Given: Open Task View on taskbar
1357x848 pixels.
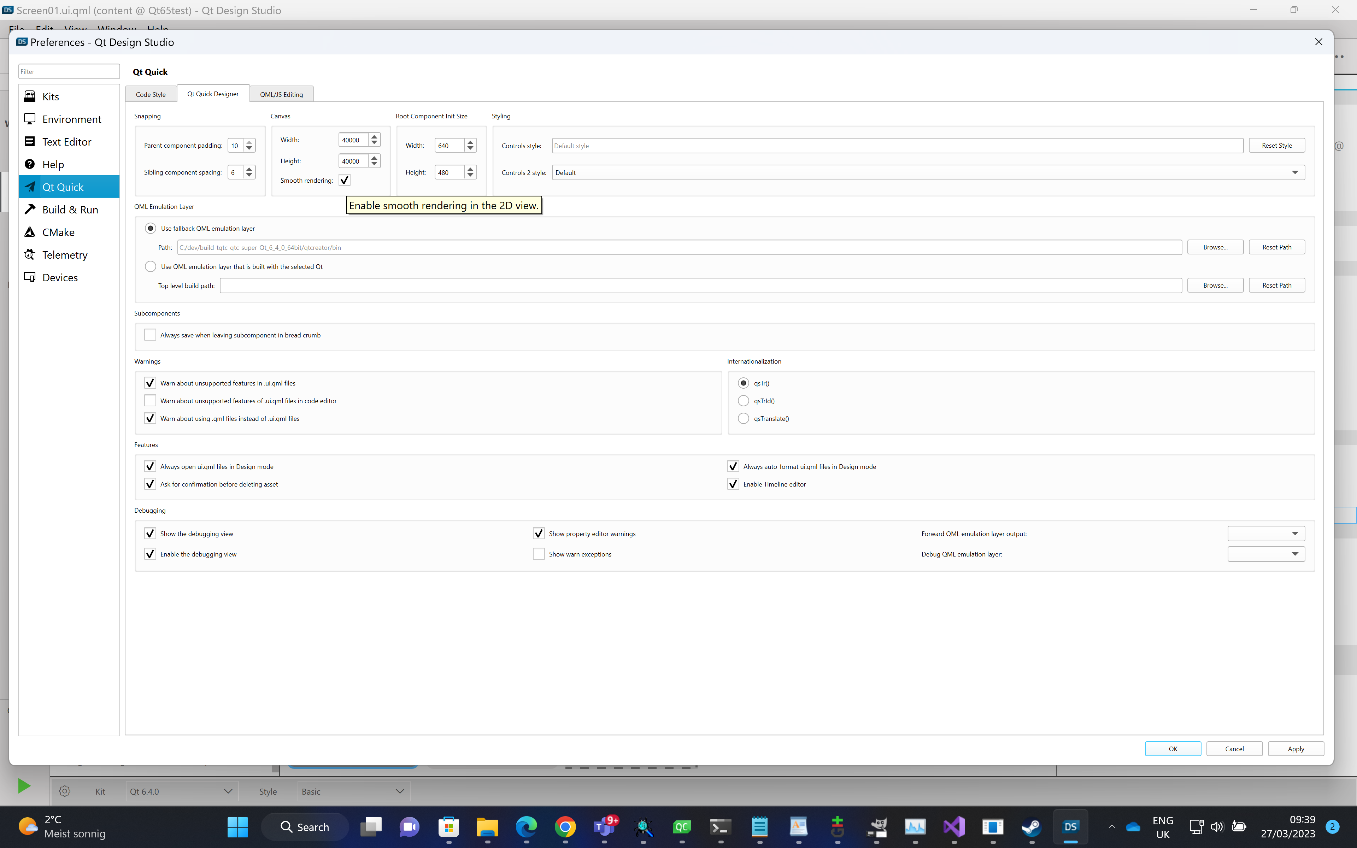Looking at the screenshot, I should click(x=371, y=827).
